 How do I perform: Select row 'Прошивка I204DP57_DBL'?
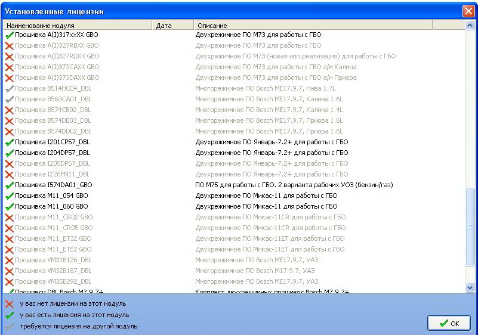click(x=234, y=153)
